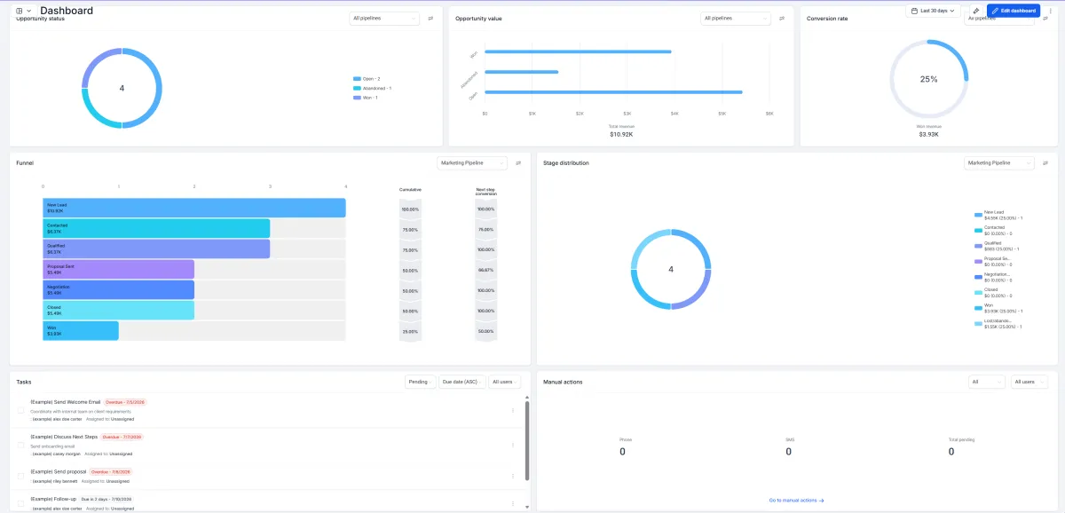Click the Opportunity status filter settings icon
The height and width of the screenshot is (513, 1065).
[430, 18]
